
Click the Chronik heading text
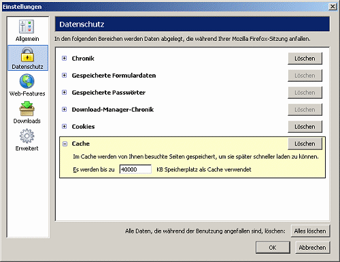83,59
